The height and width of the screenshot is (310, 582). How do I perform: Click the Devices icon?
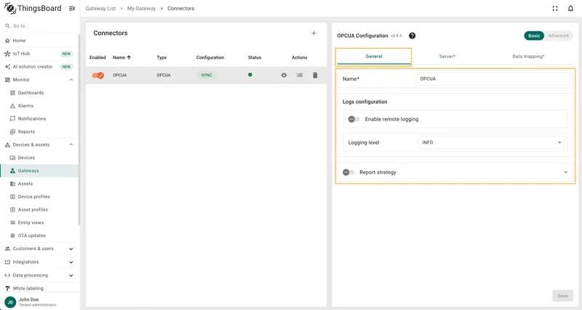coord(12,158)
